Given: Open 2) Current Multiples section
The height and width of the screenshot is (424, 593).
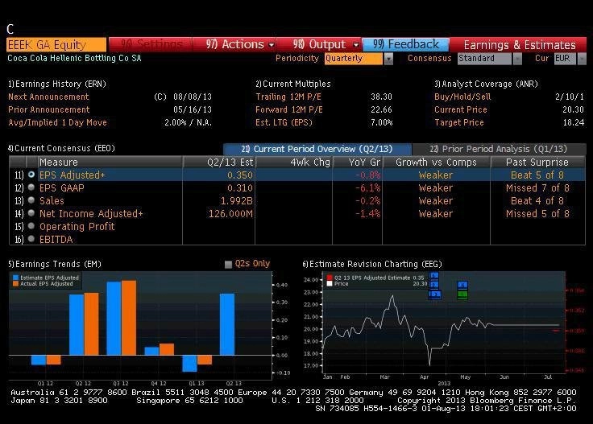Looking at the screenshot, I should pos(293,84).
